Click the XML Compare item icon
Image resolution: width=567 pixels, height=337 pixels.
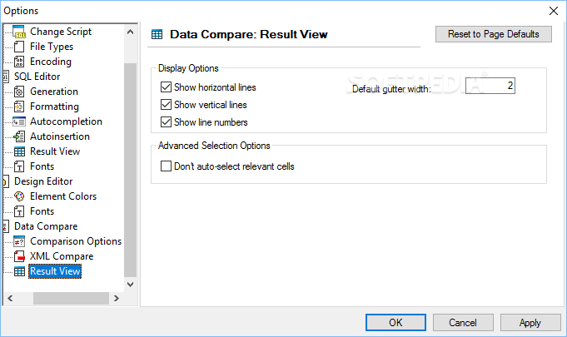(20, 256)
